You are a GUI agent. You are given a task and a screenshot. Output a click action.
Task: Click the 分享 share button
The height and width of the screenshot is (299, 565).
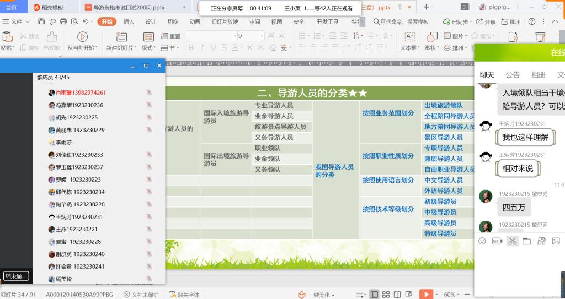[486, 21]
